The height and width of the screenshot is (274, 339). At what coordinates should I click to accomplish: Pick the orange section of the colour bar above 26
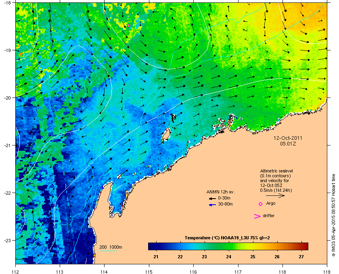coord(277,246)
